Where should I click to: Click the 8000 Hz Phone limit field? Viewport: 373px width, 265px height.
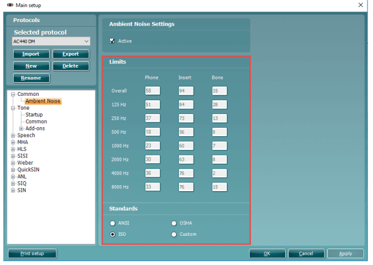point(152,187)
